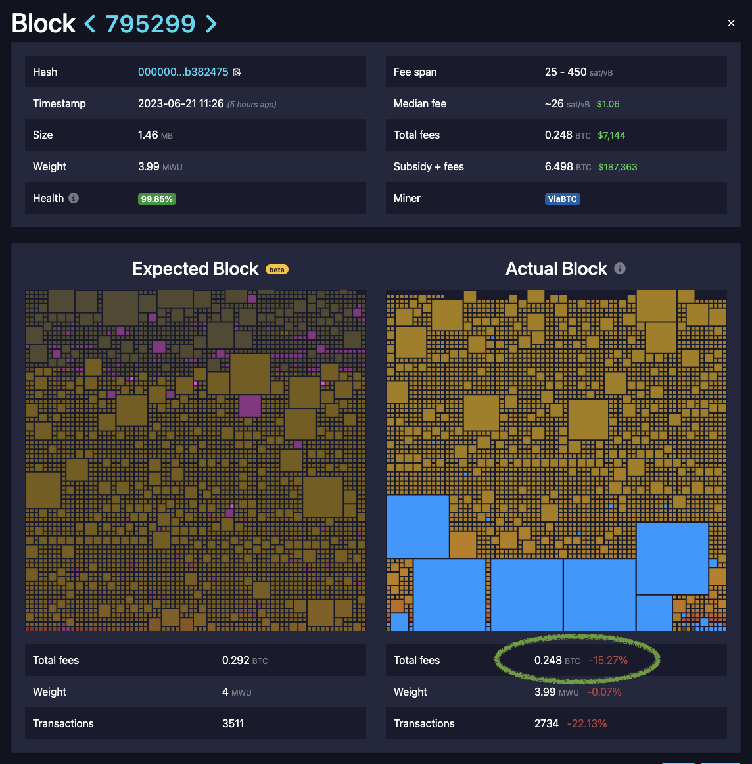Go to the previous block arrow
This screenshot has height=764, width=752.
point(89,24)
